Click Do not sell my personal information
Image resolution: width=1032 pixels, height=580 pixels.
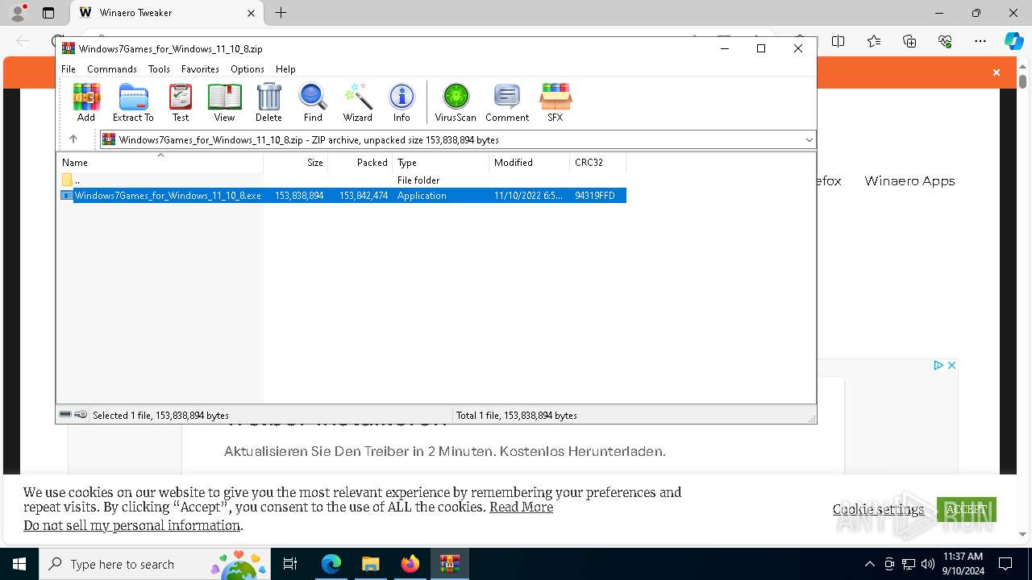tap(132, 525)
